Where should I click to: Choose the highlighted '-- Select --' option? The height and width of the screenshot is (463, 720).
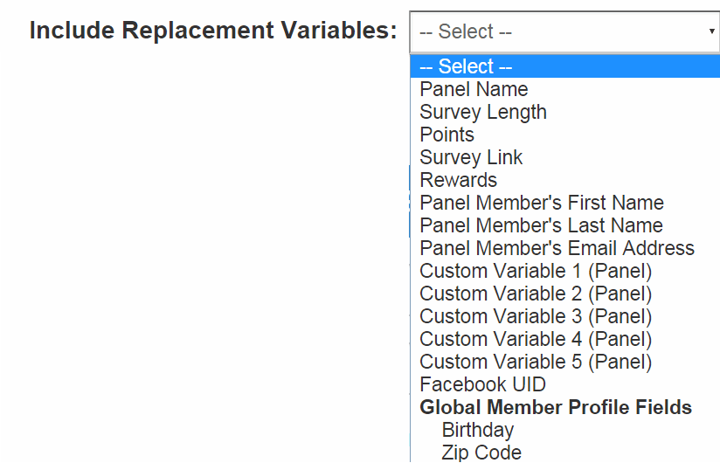(x=466, y=66)
